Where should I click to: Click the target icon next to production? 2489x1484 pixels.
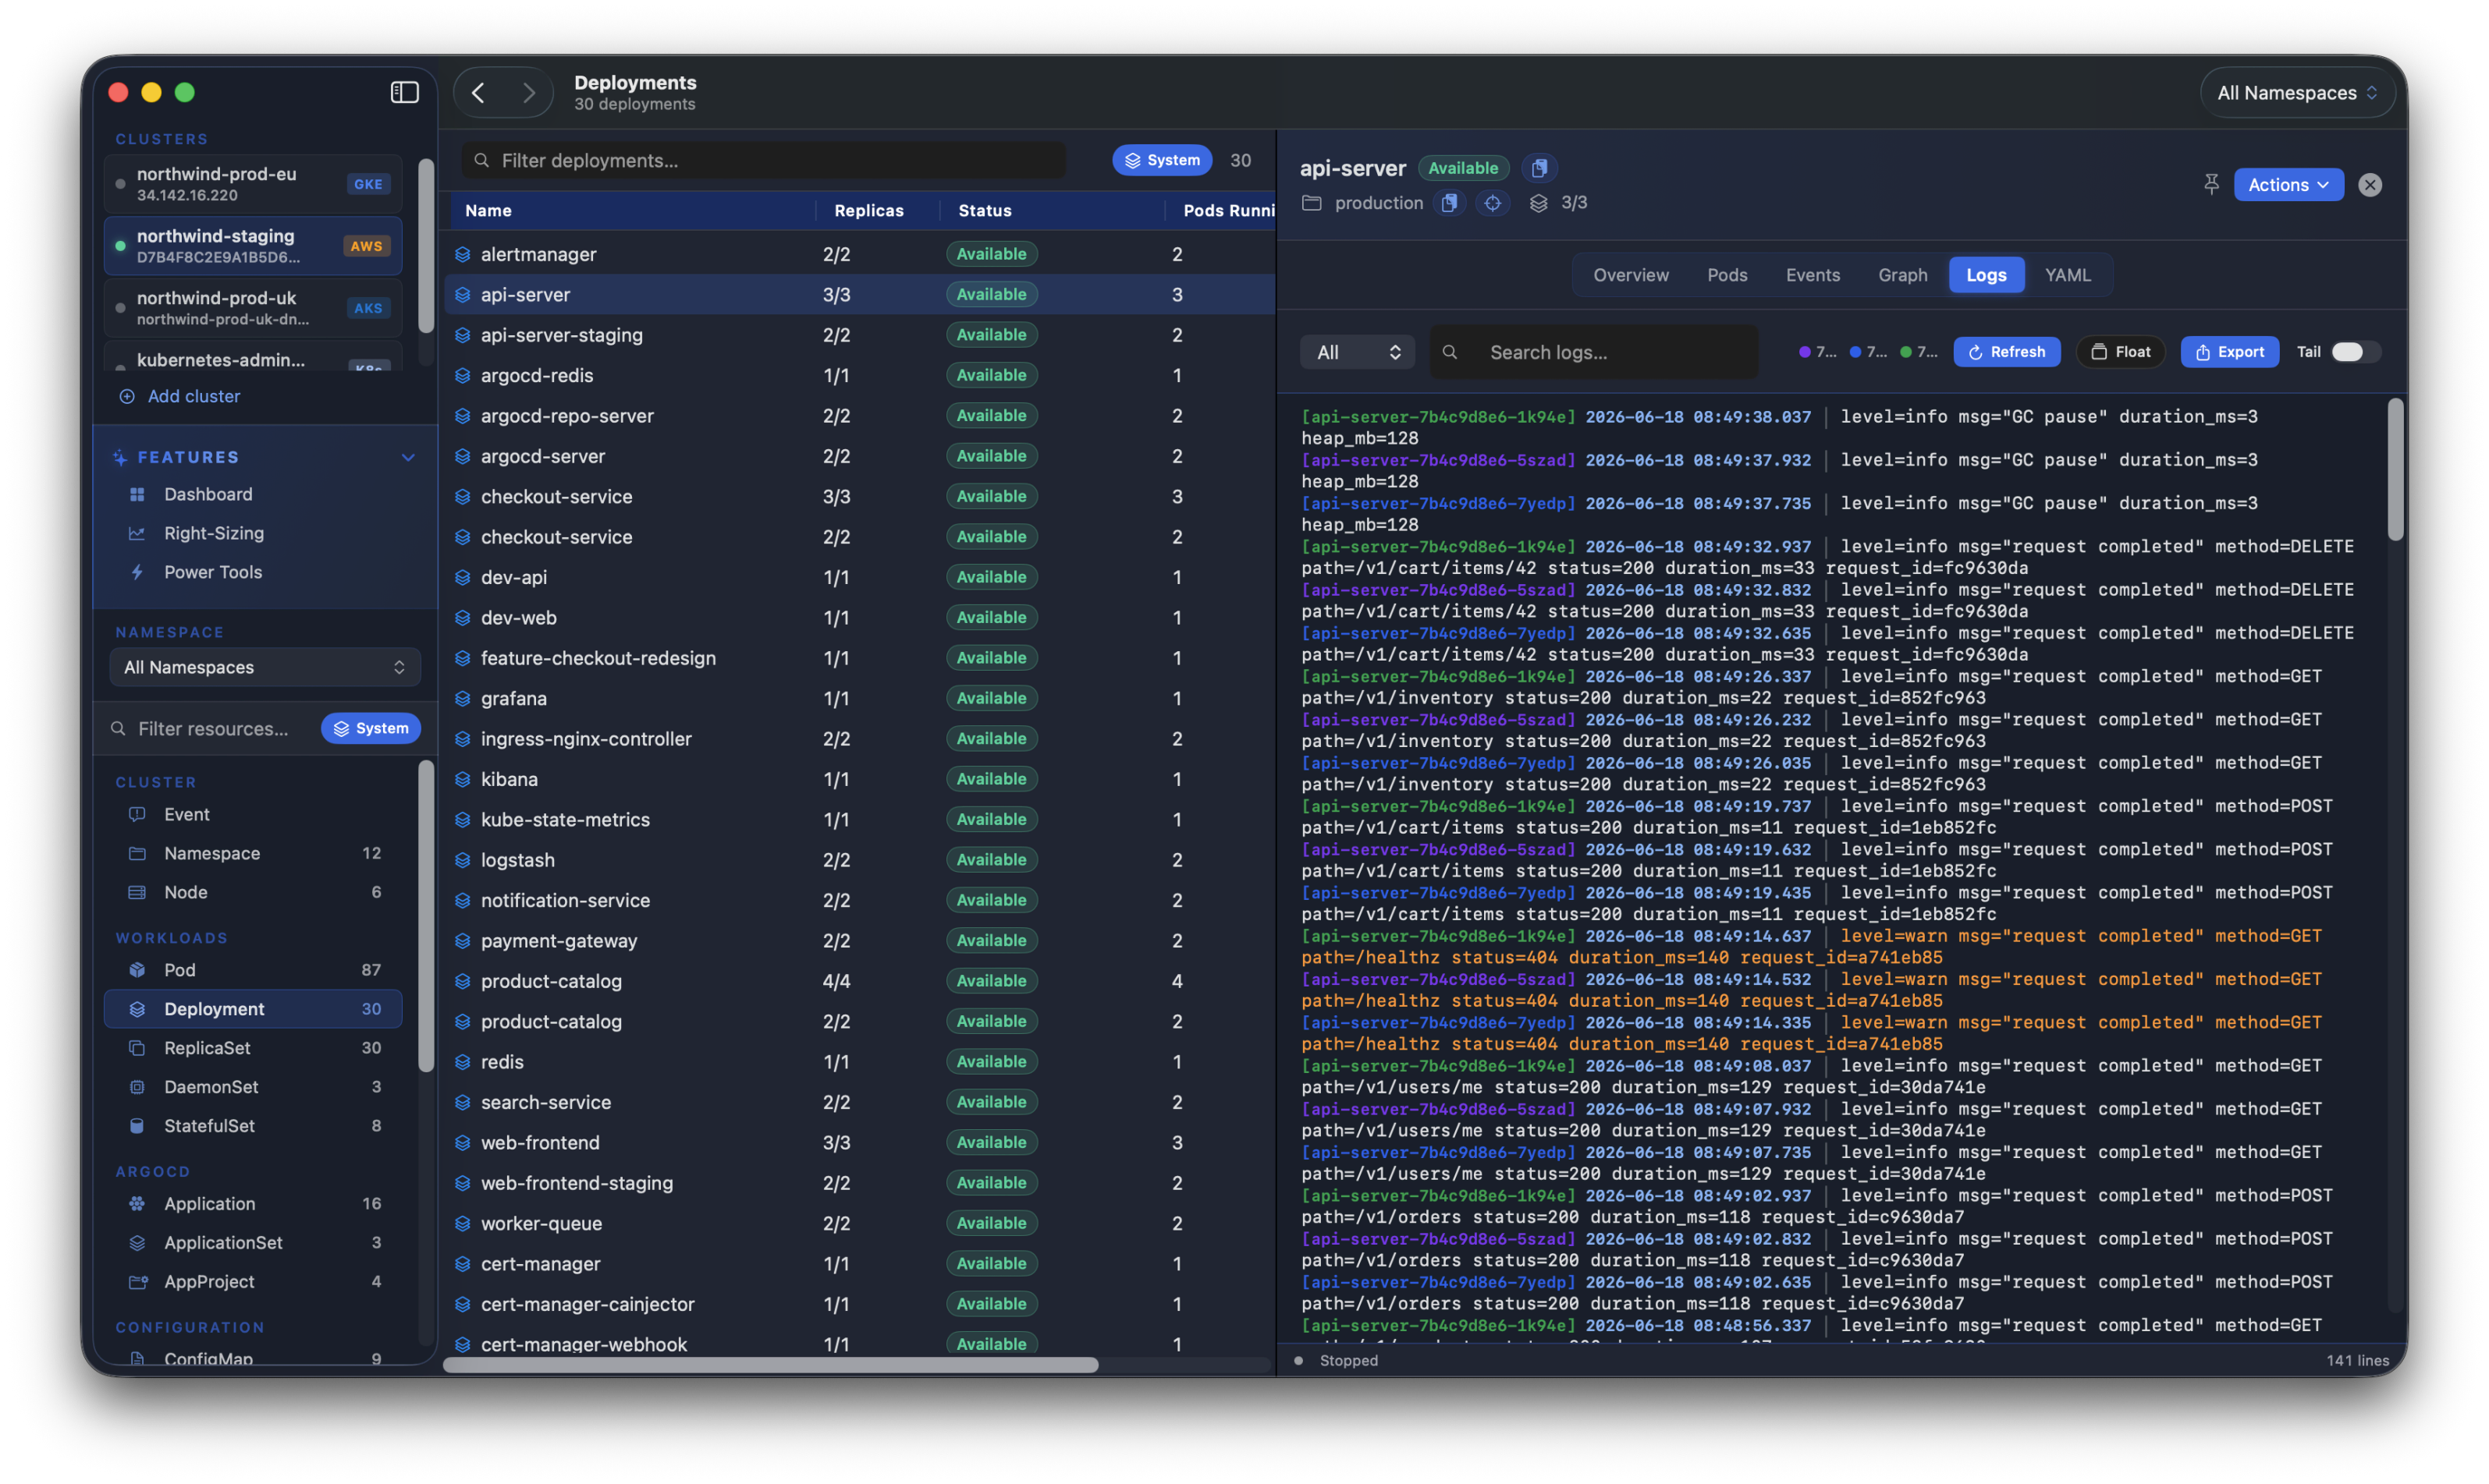click(x=1493, y=203)
